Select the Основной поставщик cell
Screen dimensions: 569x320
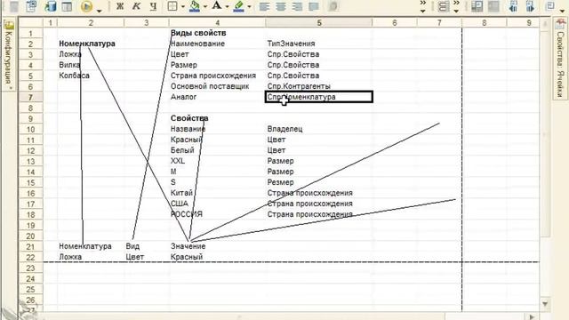tap(210, 86)
